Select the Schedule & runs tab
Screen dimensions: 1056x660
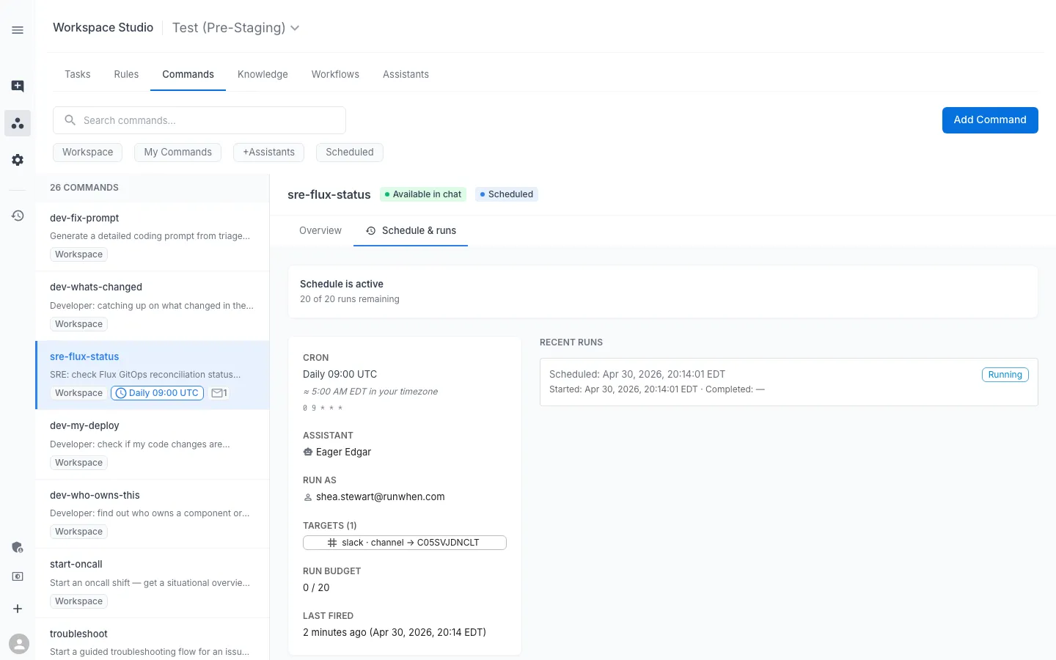coord(411,230)
